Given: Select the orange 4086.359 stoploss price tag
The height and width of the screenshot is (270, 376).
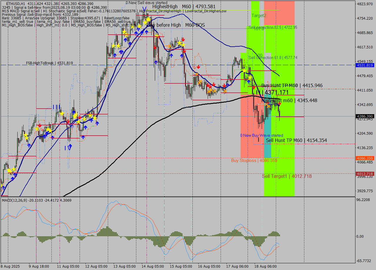Looking at the screenshot, I should pyautogui.click(x=365, y=158).
